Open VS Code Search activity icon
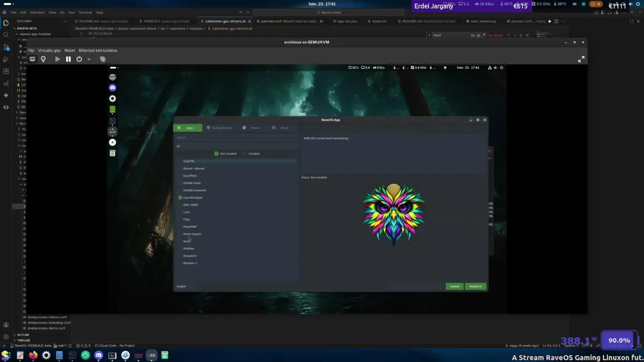 (6, 35)
